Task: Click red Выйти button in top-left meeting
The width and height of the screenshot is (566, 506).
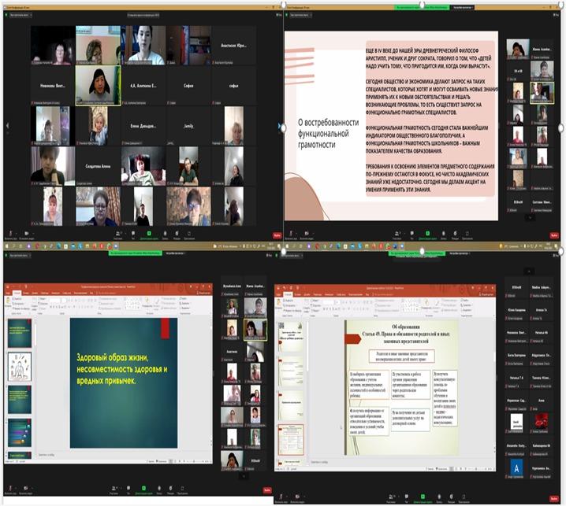Action: (x=277, y=235)
